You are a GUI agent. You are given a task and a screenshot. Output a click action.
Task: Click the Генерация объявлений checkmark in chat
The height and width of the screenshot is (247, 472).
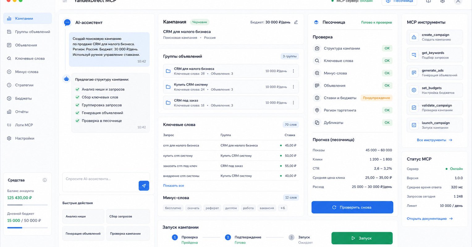coord(78,113)
